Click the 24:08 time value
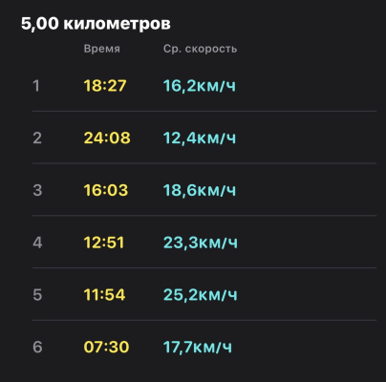 tap(107, 138)
